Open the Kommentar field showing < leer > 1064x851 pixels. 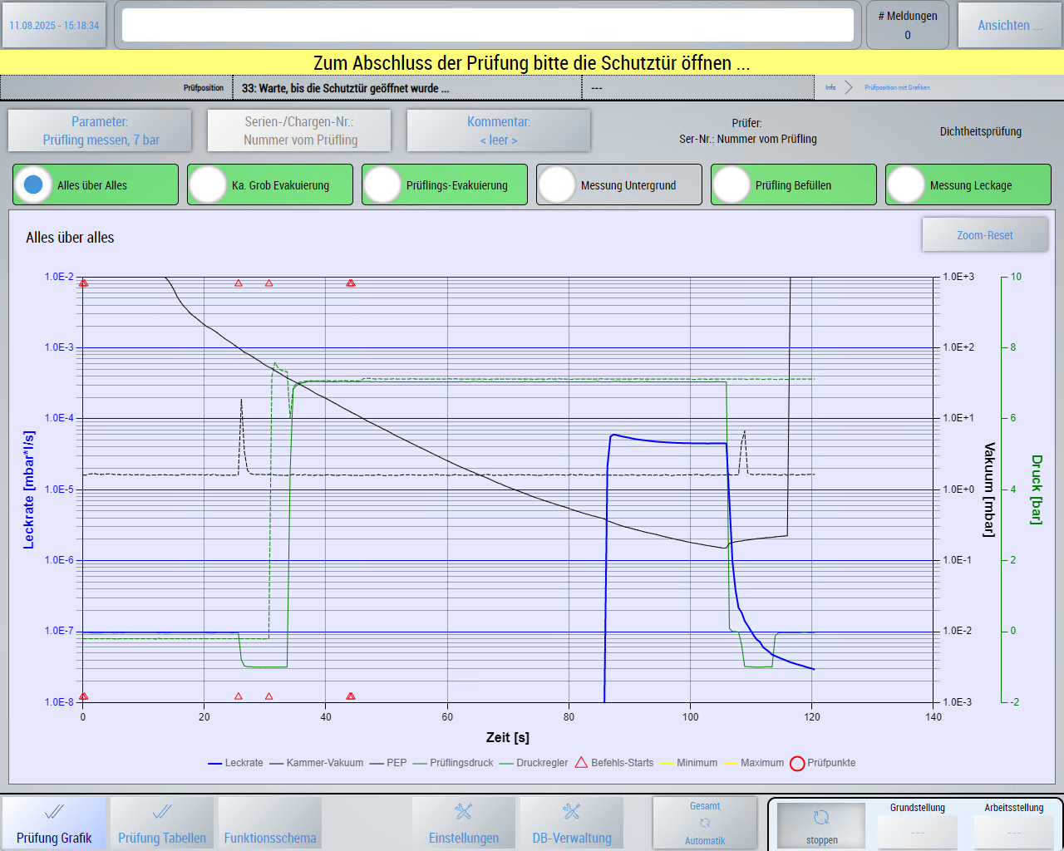click(499, 130)
